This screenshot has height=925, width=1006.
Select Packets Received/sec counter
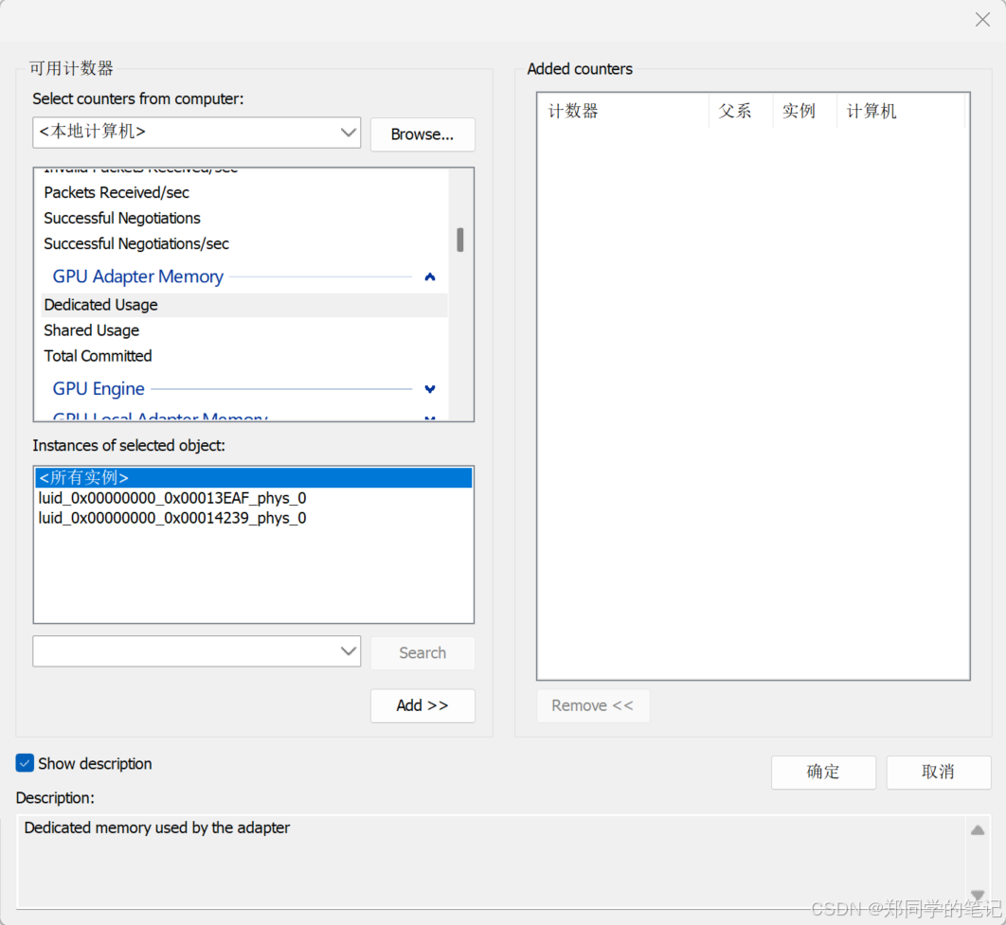point(117,192)
